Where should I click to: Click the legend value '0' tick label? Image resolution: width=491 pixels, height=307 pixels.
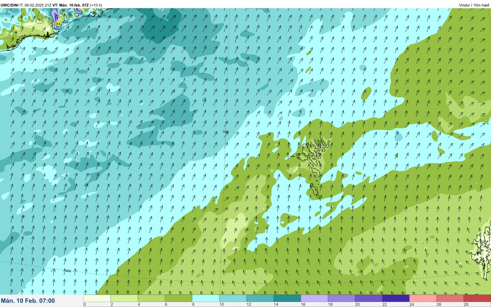pos(84,304)
